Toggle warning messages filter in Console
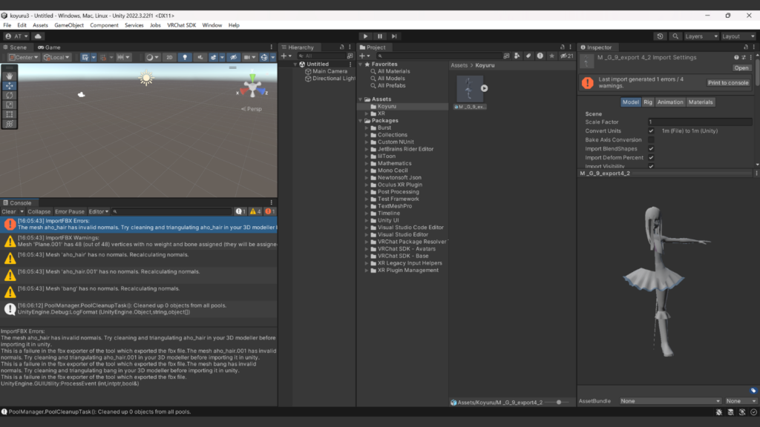The width and height of the screenshot is (760, 427). (255, 212)
